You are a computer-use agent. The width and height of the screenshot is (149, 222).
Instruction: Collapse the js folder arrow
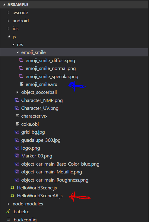pos(9,37)
